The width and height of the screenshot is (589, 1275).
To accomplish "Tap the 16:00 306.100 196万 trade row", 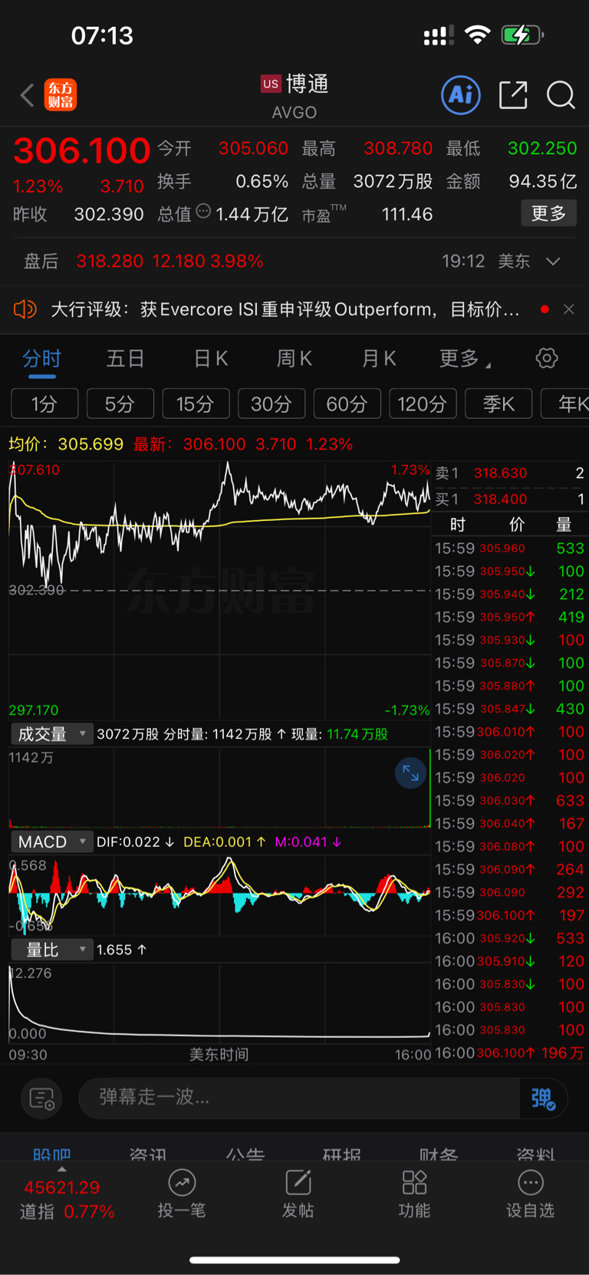I will [x=510, y=1053].
